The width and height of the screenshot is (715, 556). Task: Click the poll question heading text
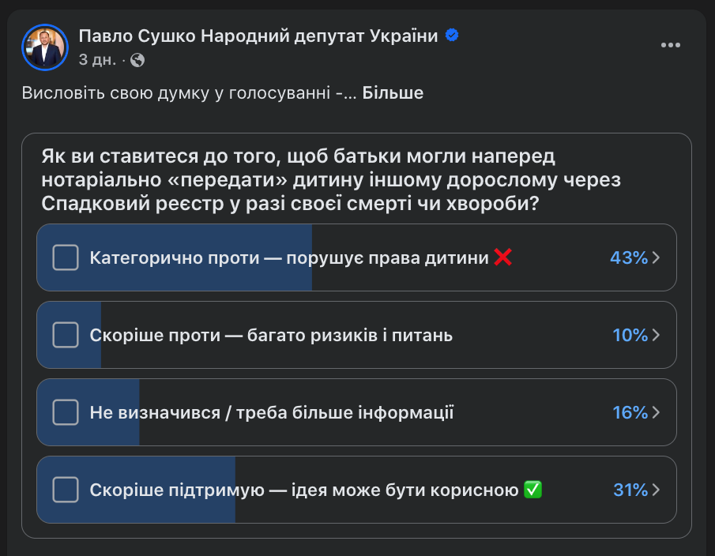[332, 180]
